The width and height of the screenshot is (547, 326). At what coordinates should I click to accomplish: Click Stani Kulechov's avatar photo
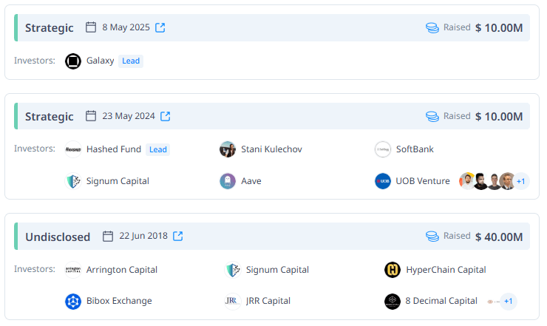coord(228,149)
